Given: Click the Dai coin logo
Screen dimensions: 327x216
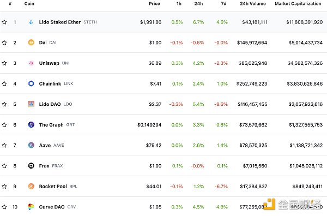Looking at the screenshot, I should pyautogui.click(x=31, y=43).
